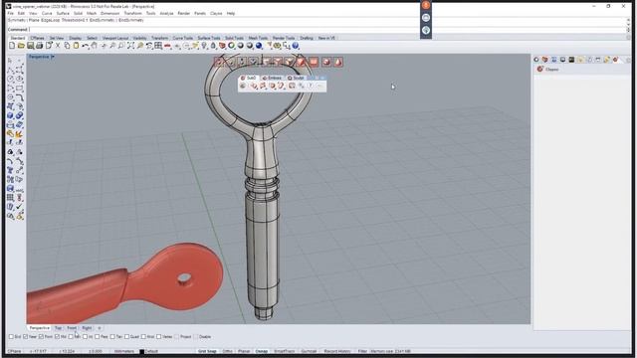Click the Print icon in Standard toolbar
The height and width of the screenshot is (358, 637).
point(40,46)
